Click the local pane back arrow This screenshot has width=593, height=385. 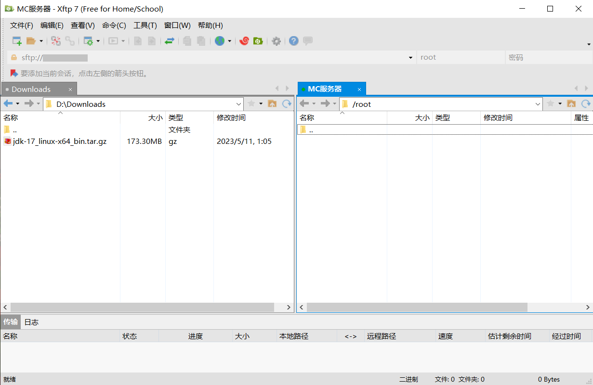[x=8, y=103]
